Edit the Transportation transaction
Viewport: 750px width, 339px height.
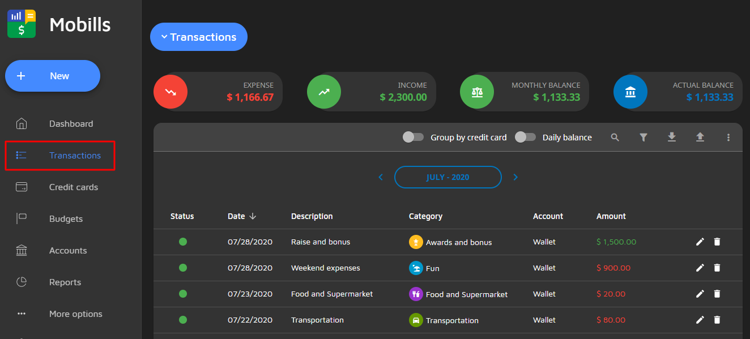[700, 320]
